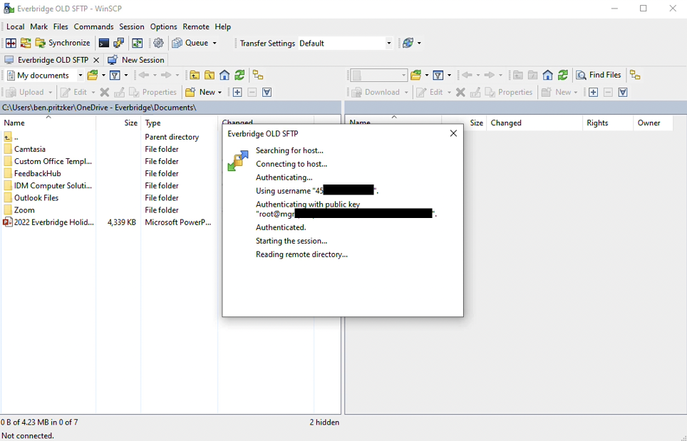687x441 pixels.
Task: Select the Camtasia folder
Action: coord(29,150)
